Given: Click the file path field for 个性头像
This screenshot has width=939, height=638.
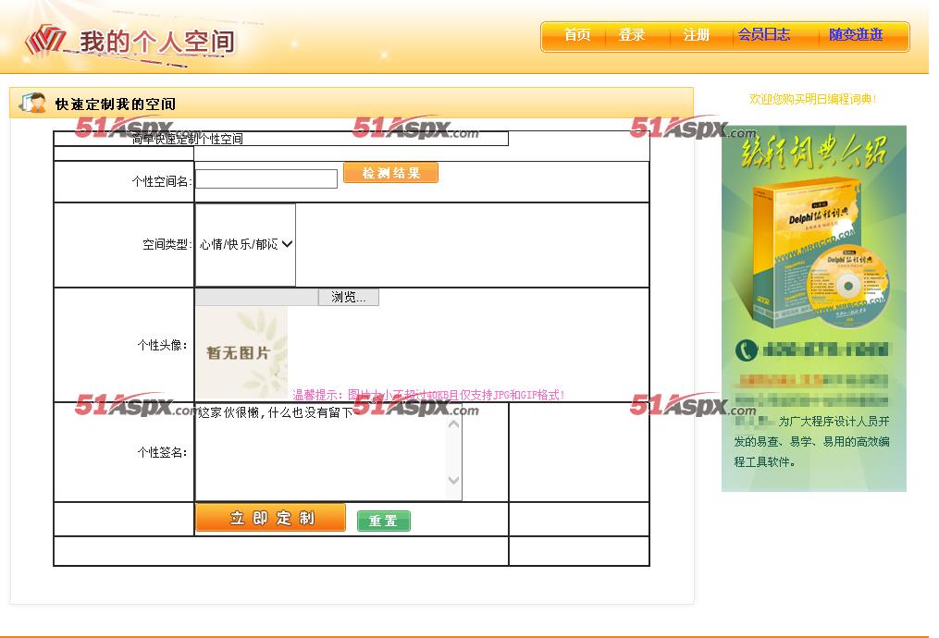Looking at the screenshot, I should click(x=257, y=298).
